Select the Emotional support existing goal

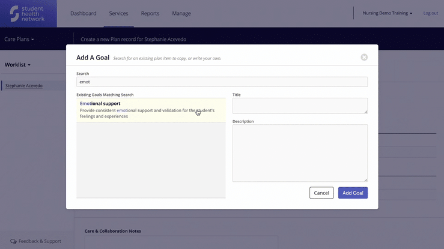coord(151,110)
